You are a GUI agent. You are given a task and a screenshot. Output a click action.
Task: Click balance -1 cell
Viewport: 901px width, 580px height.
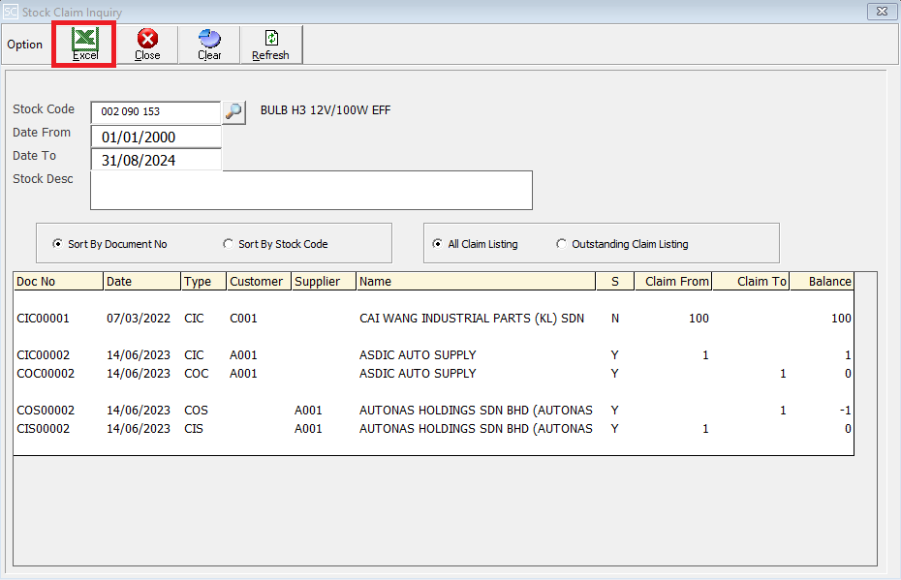[845, 410]
